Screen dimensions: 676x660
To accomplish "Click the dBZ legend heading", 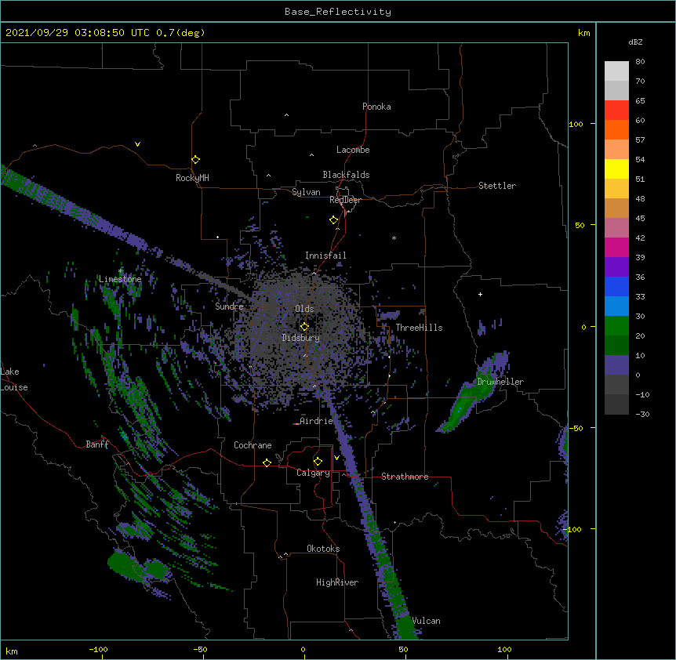I will [635, 42].
